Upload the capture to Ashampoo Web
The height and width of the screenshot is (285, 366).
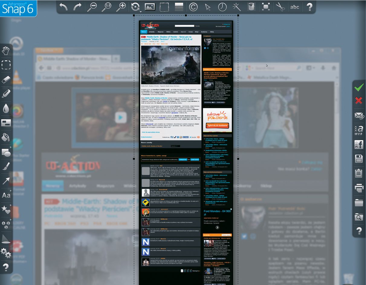pos(359,130)
